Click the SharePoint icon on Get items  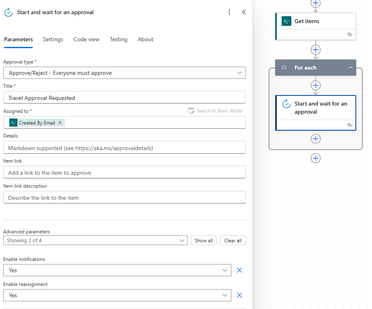286,21
